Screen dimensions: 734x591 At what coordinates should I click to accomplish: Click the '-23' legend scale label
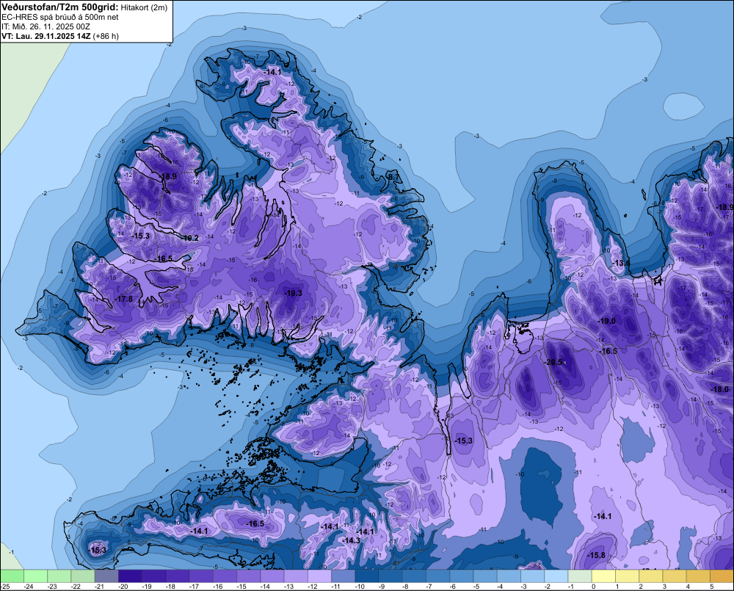pyautogui.click(x=52, y=587)
